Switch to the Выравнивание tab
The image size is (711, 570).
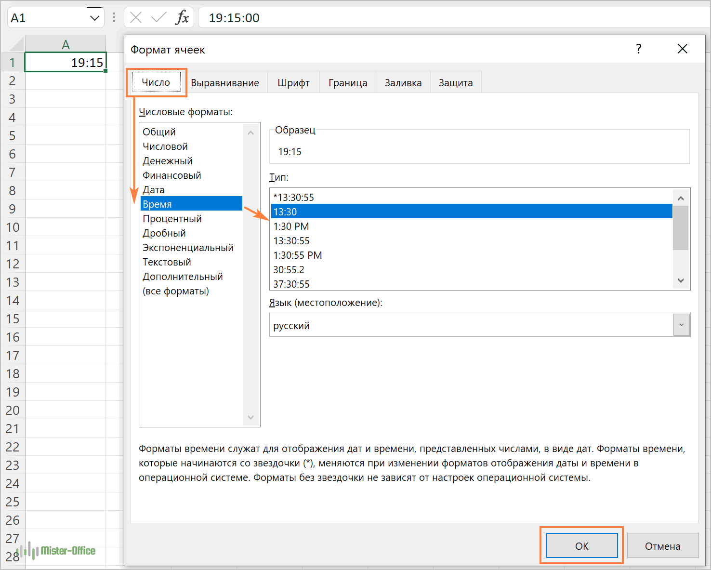point(224,83)
